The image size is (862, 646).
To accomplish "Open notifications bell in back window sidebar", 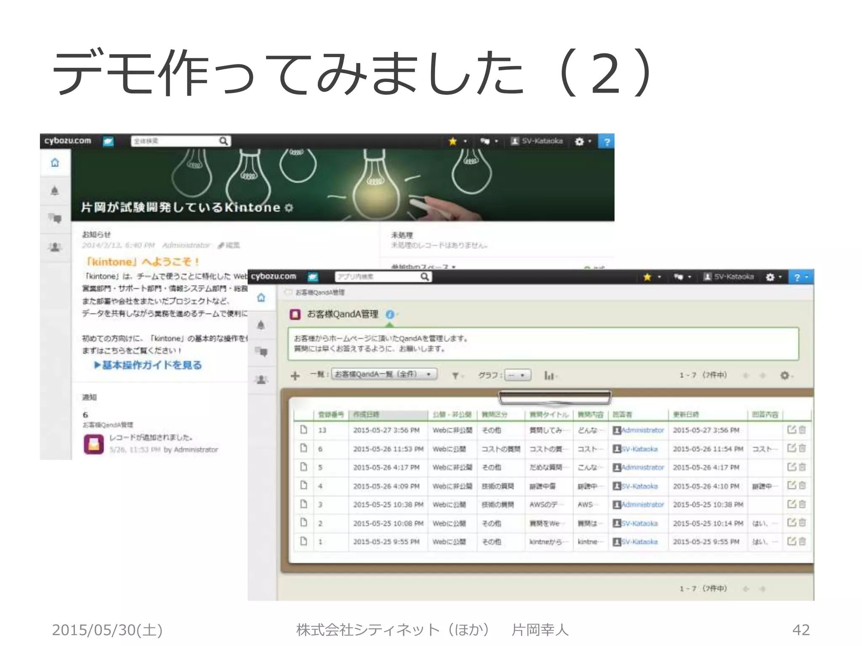I will point(55,191).
